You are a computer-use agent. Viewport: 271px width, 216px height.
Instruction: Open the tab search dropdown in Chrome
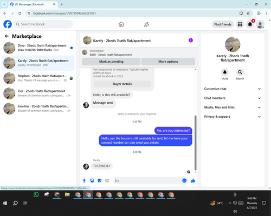(x=4, y=4)
